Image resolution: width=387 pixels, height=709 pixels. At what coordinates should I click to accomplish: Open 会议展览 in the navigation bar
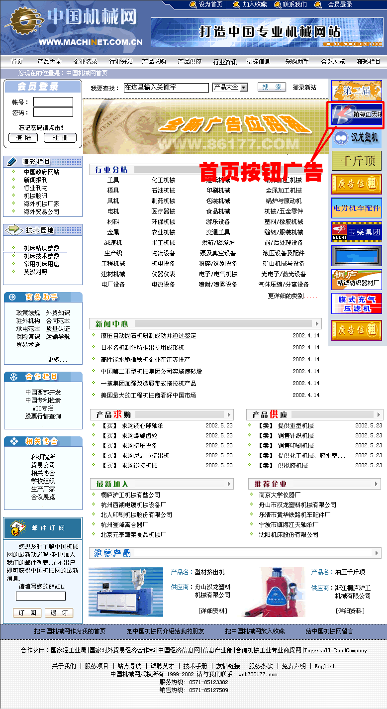pos(333,62)
